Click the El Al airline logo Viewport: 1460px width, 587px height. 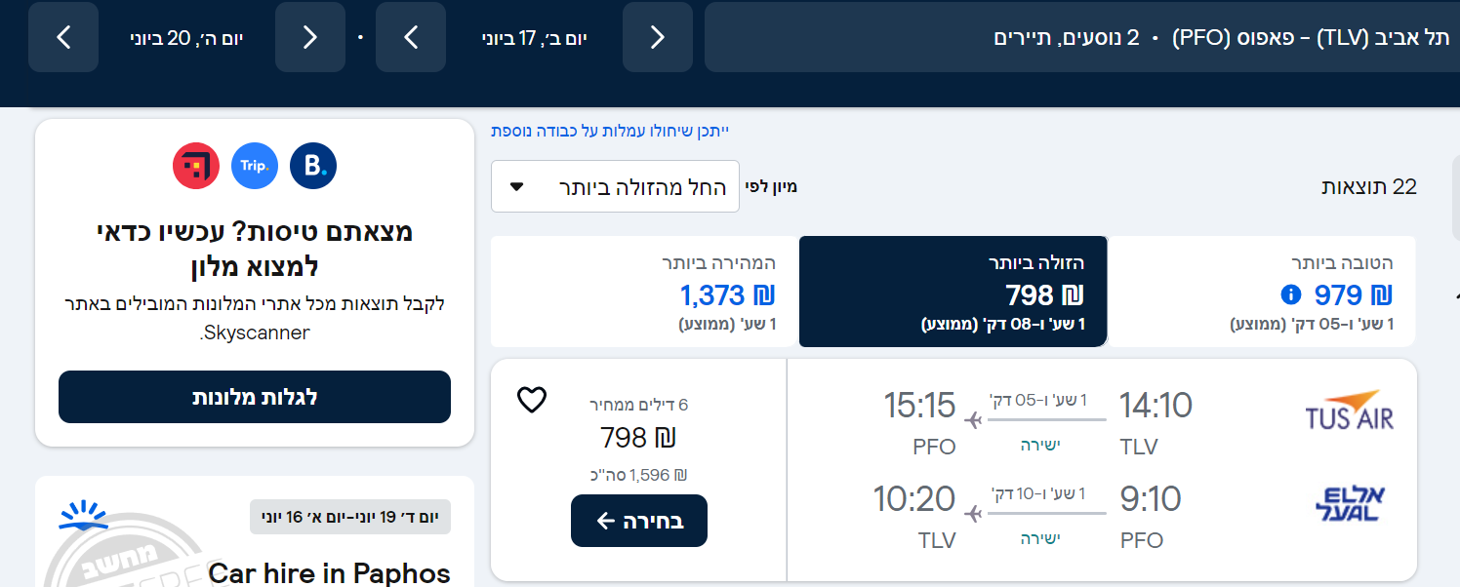1350,503
